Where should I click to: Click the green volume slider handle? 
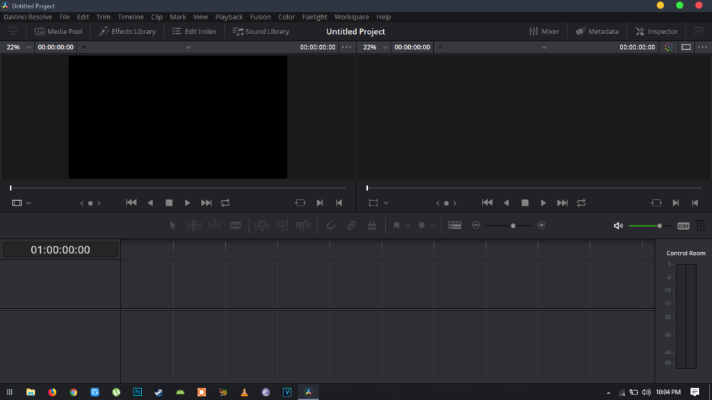(659, 226)
